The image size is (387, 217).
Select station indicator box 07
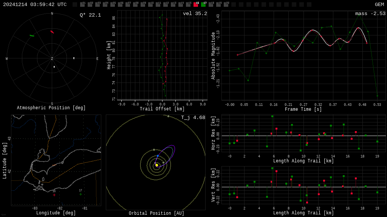[128, 5]
